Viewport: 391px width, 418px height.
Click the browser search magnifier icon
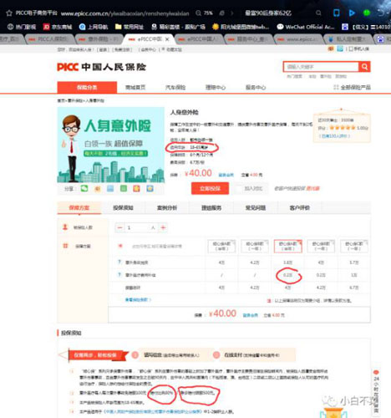[x=318, y=13]
